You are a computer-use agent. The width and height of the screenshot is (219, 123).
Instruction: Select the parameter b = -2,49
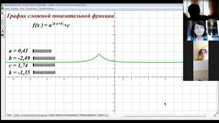[20, 58]
